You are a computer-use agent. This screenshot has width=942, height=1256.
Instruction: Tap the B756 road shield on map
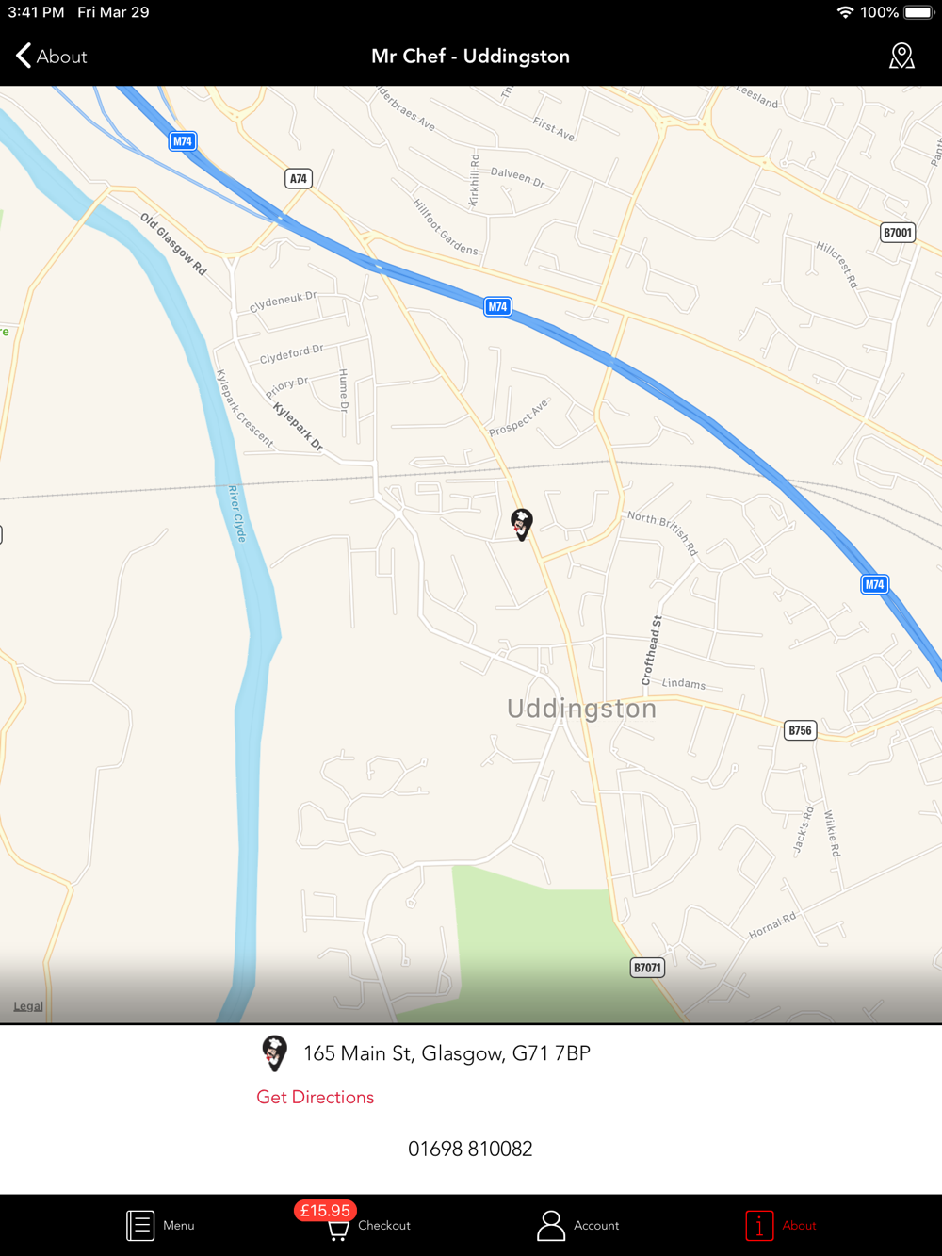(800, 730)
